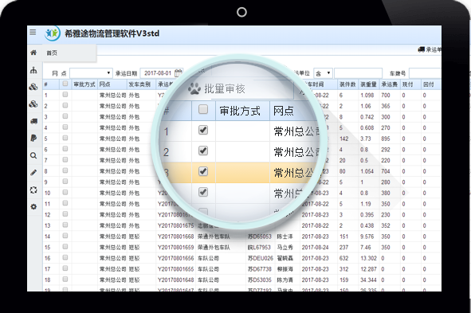Screen dimensions: 471x313
Task: Click plate number 苏D53035
Action: click(x=260, y=280)
